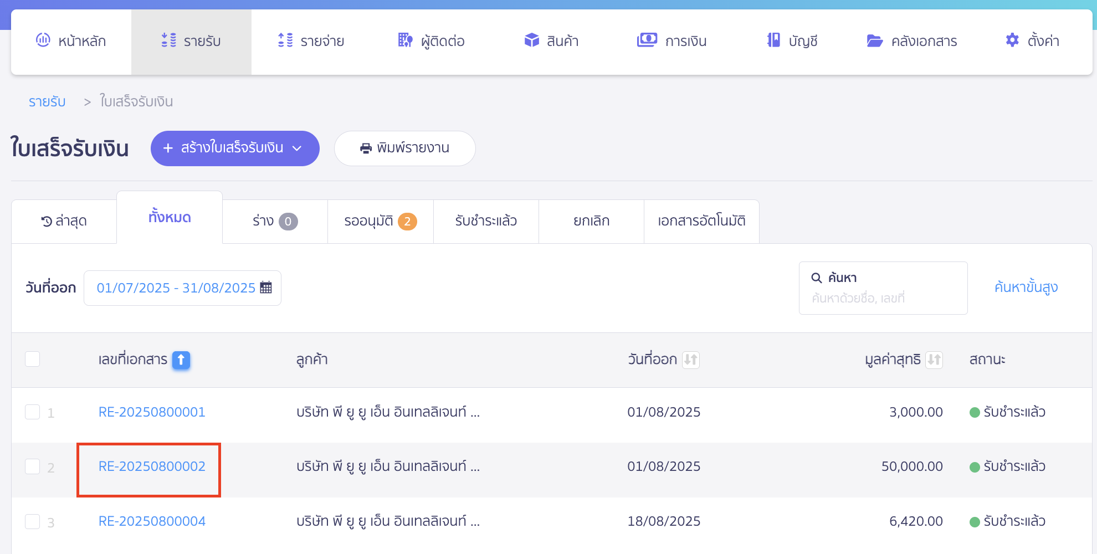Check the select-all checkbox in table header
Screen dimensions: 1097x554
pyautogui.click(x=32, y=359)
